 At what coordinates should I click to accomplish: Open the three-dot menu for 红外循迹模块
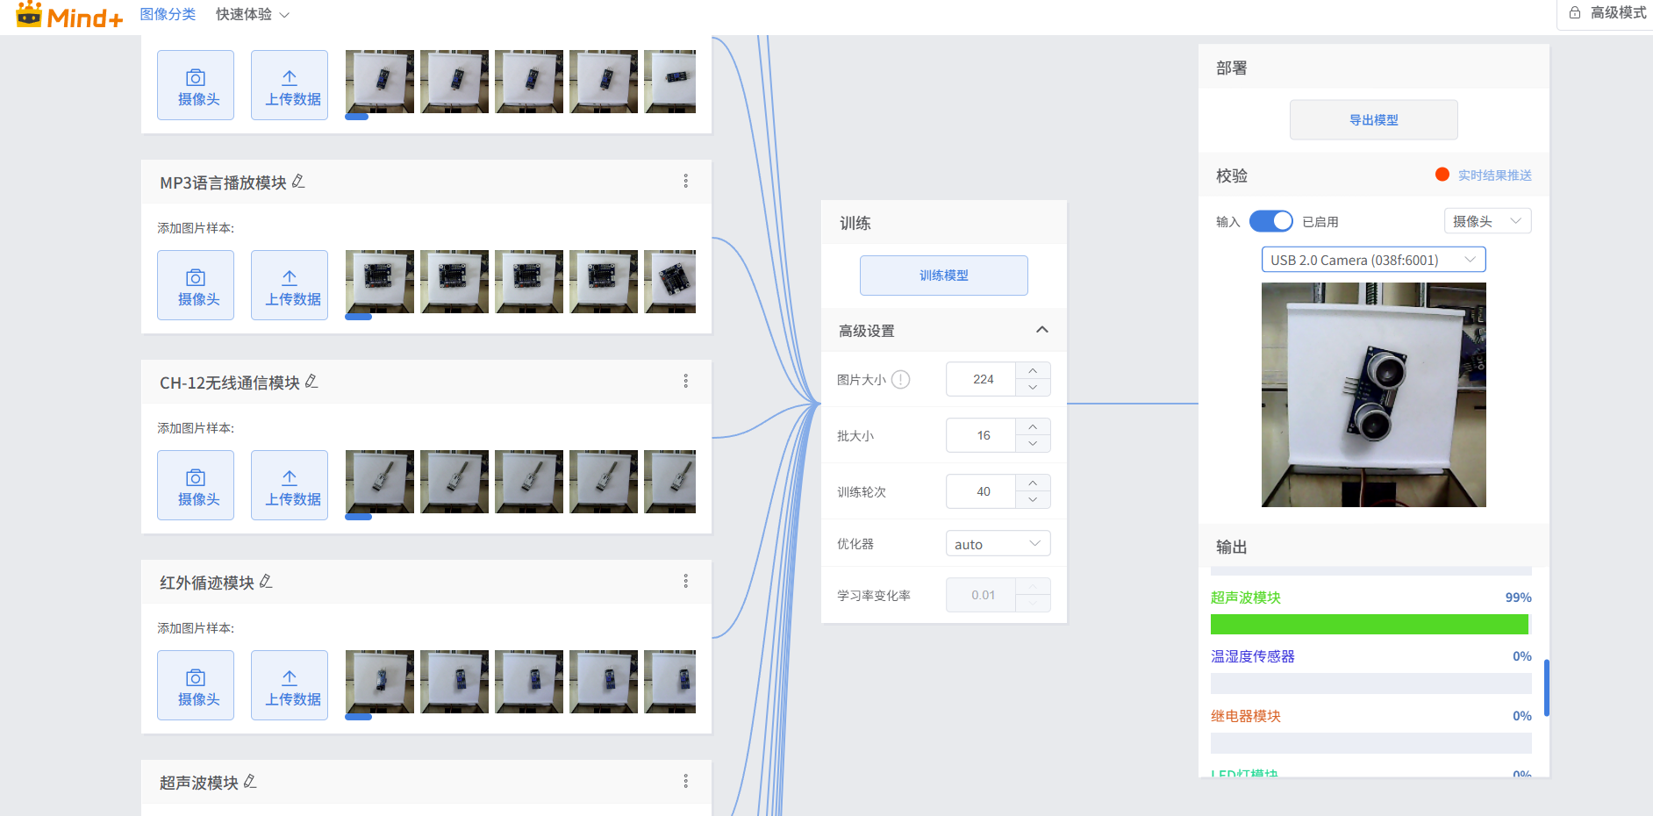point(685,581)
